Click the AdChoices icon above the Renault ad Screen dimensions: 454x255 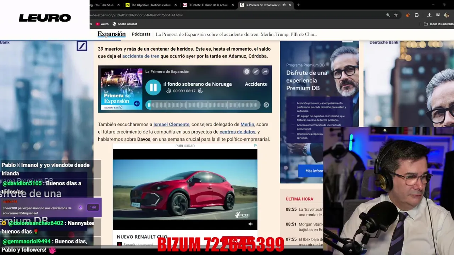coord(255,145)
